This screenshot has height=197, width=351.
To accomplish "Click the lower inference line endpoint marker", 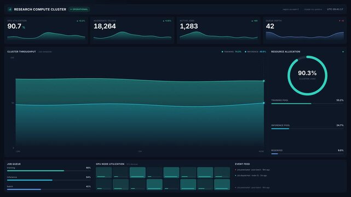I will pyautogui.click(x=264, y=103).
